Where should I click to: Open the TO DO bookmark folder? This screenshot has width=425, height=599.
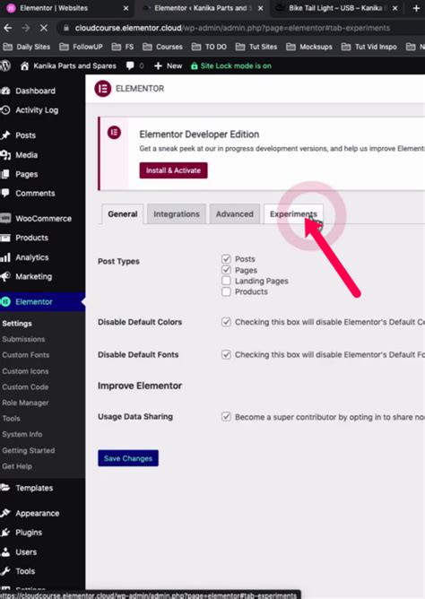[209, 47]
